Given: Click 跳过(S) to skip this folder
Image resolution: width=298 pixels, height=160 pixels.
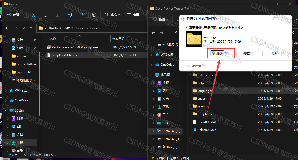Looking at the screenshot, I should [248, 53].
